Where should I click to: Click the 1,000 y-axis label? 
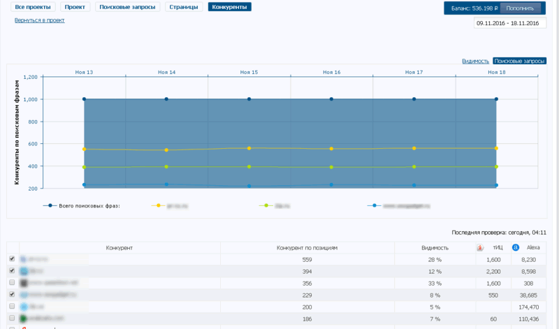tap(30, 99)
